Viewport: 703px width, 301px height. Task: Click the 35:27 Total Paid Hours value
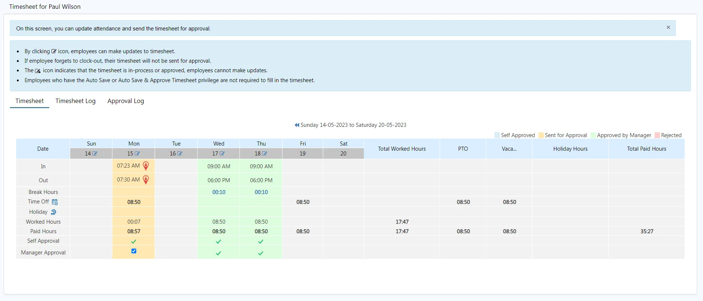647,231
